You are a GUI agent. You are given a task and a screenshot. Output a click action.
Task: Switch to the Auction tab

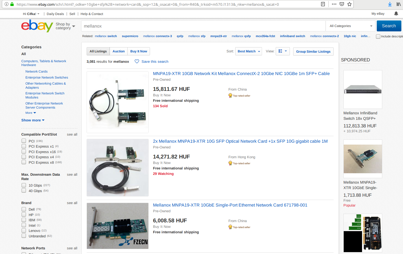119,51
